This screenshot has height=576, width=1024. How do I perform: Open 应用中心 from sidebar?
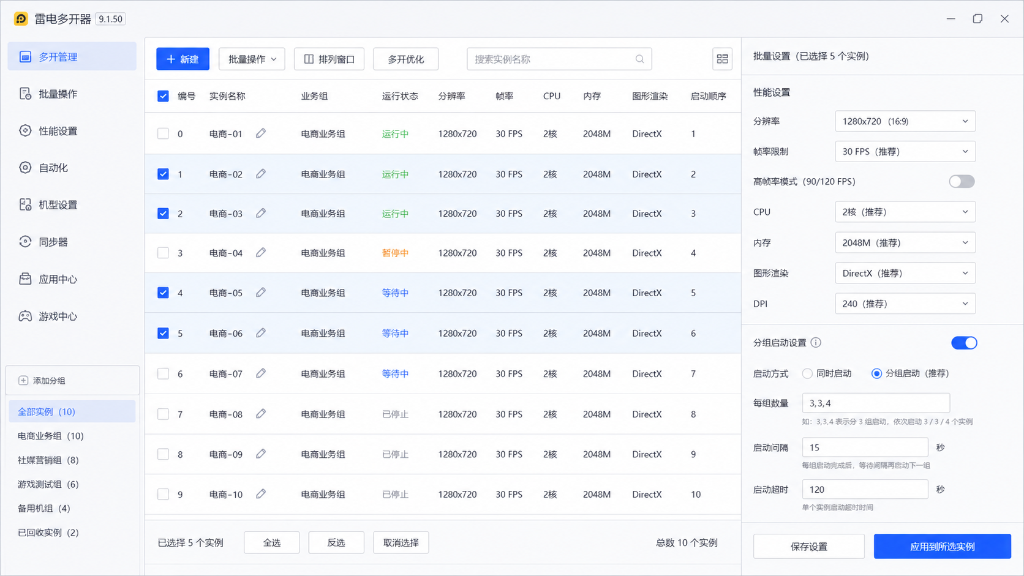72,279
